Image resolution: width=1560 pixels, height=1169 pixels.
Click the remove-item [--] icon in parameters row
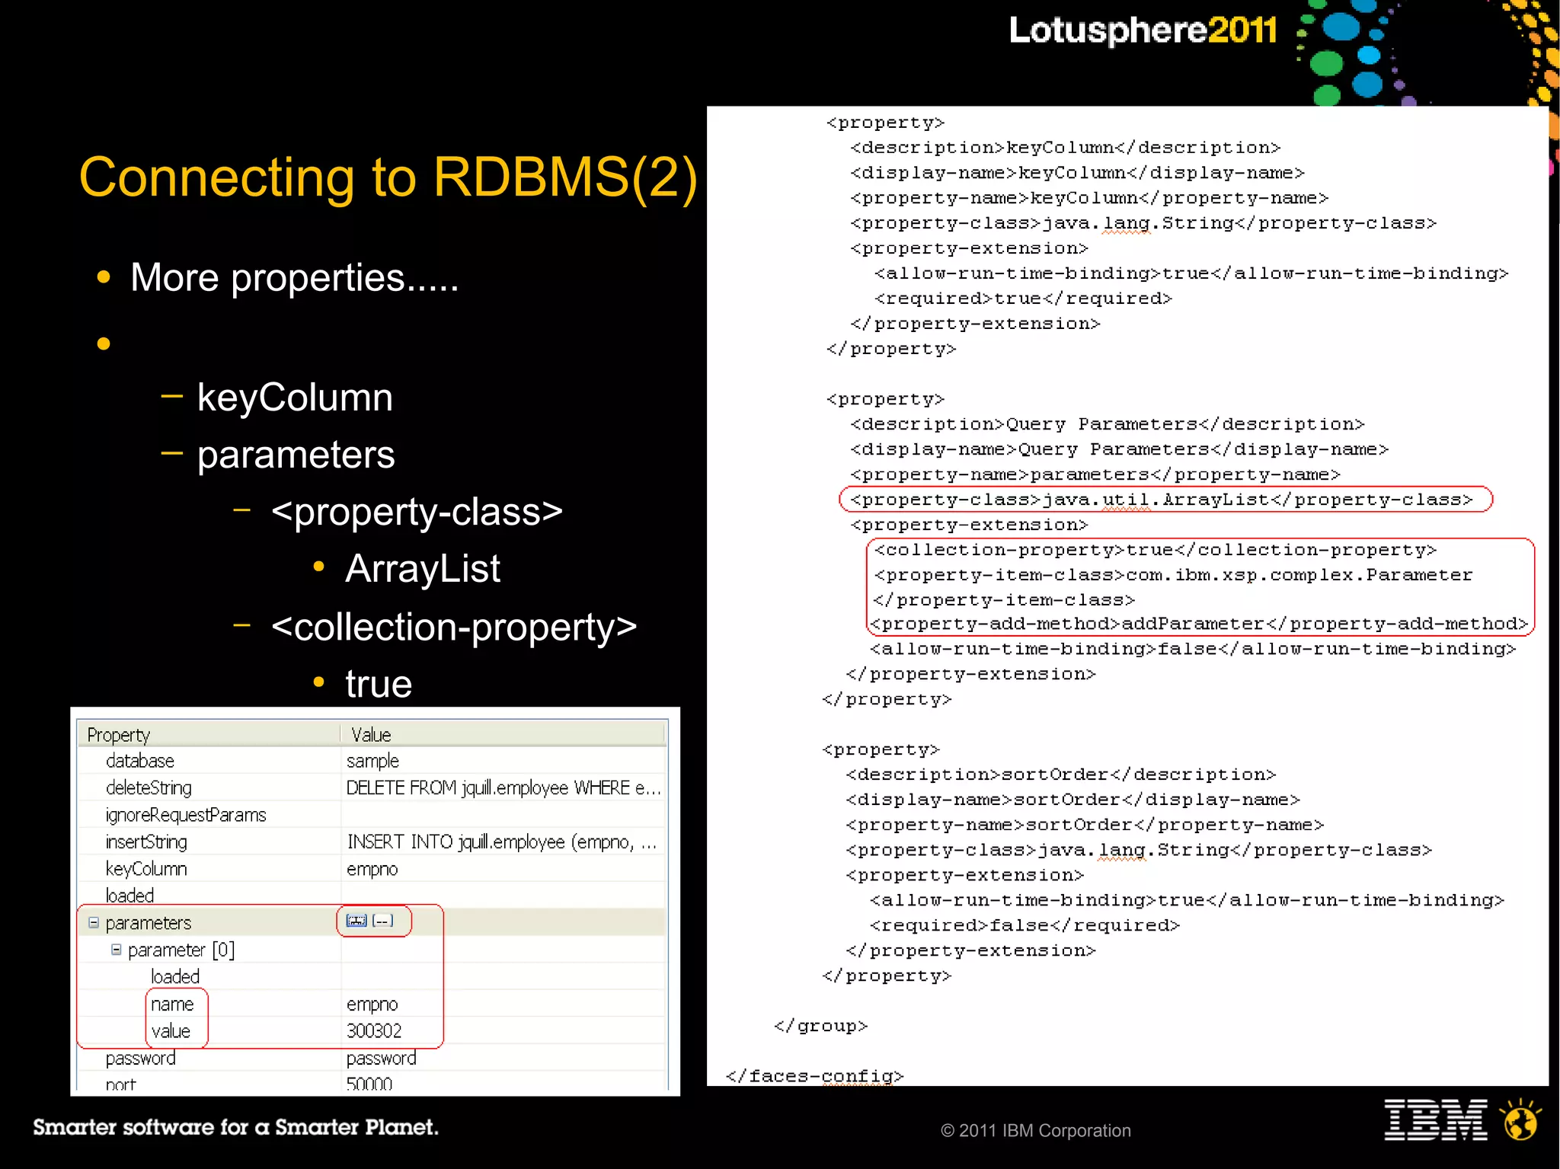click(x=383, y=921)
